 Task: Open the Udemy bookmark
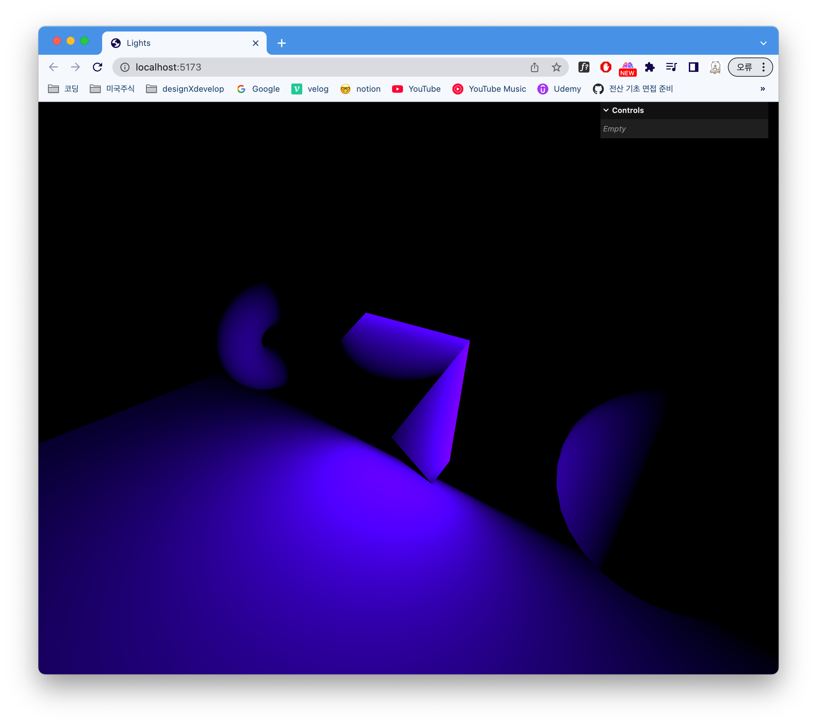[x=559, y=89]
